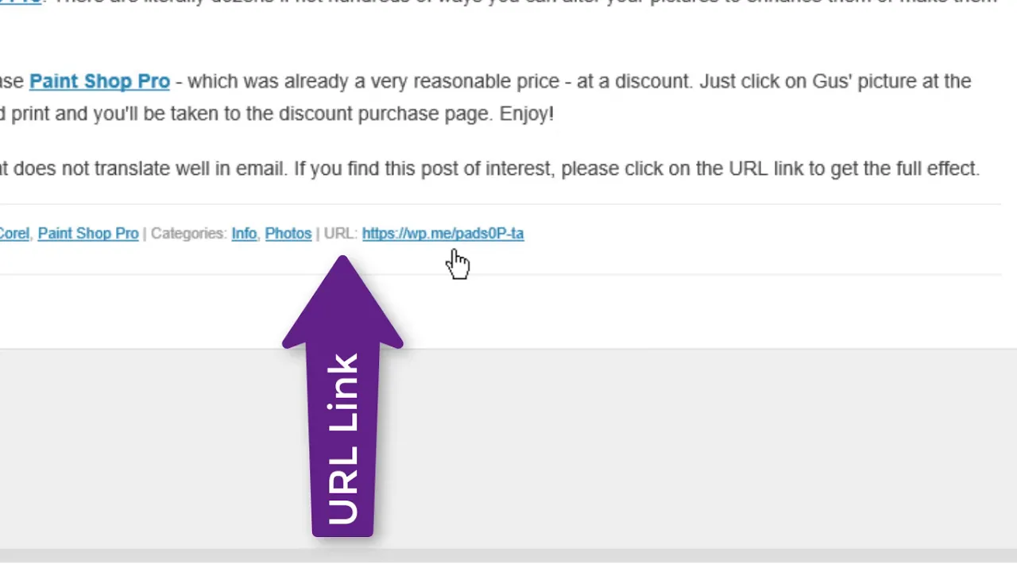Click the 'Categories:' label text

[188, 234]
